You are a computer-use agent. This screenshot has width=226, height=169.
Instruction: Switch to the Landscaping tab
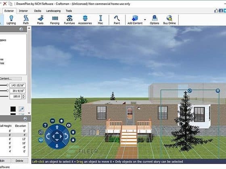pyautogui.click(x=53, y=11)
